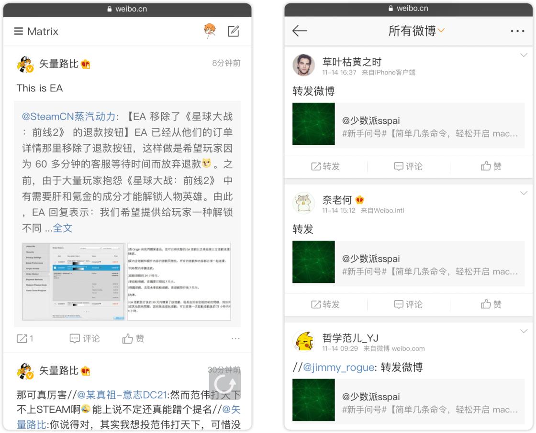Select the weibo.cn address bar in right window
The height and width of the screenshot is (433, 536).
(409, 9)
